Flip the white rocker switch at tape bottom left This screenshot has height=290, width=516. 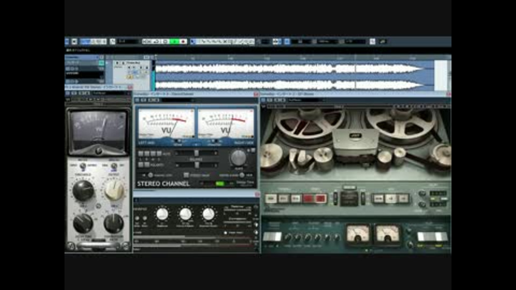click(272, 236)
